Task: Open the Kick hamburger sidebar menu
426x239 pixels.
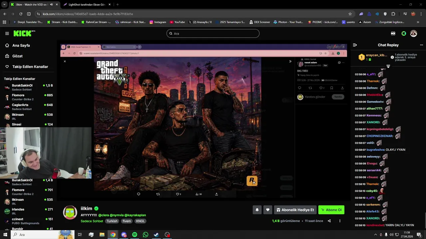Action: tap(7, 34)
